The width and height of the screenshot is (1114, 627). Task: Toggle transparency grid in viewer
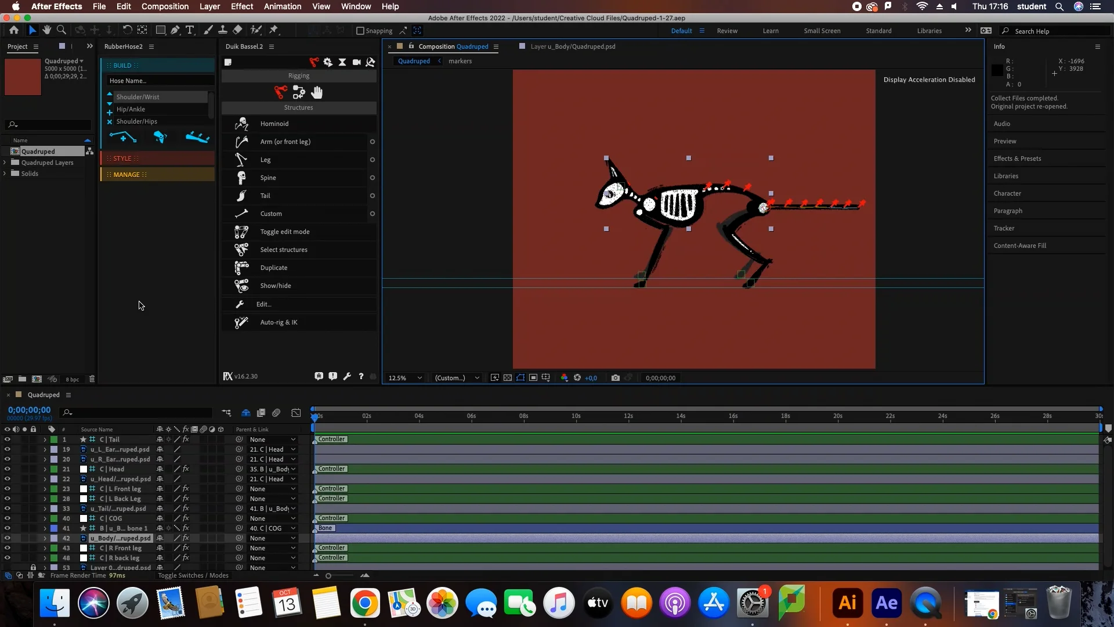508,378
